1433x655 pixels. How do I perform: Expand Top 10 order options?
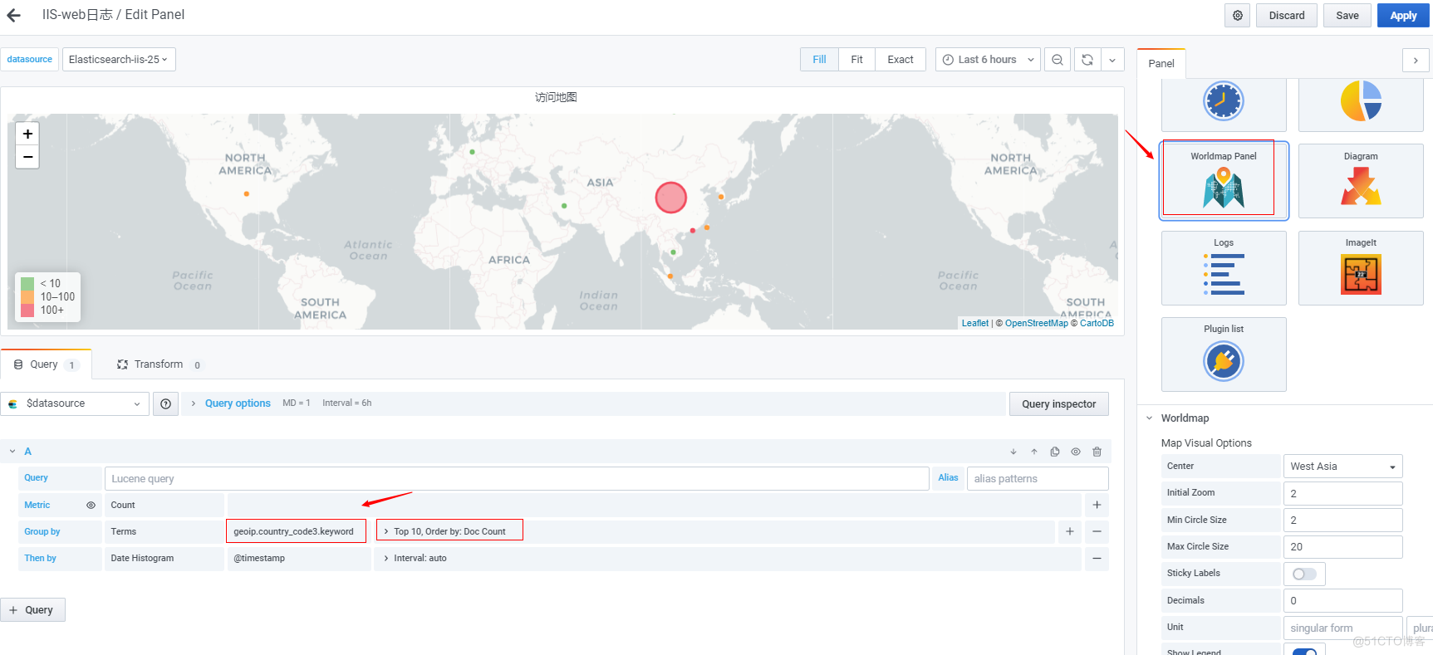click(x=449, y=531)
